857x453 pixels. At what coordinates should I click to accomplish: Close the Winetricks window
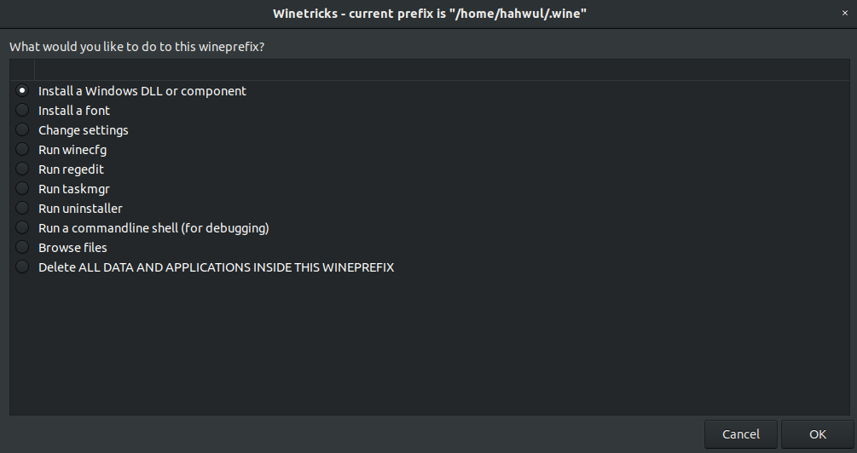[x=844, y=13]
